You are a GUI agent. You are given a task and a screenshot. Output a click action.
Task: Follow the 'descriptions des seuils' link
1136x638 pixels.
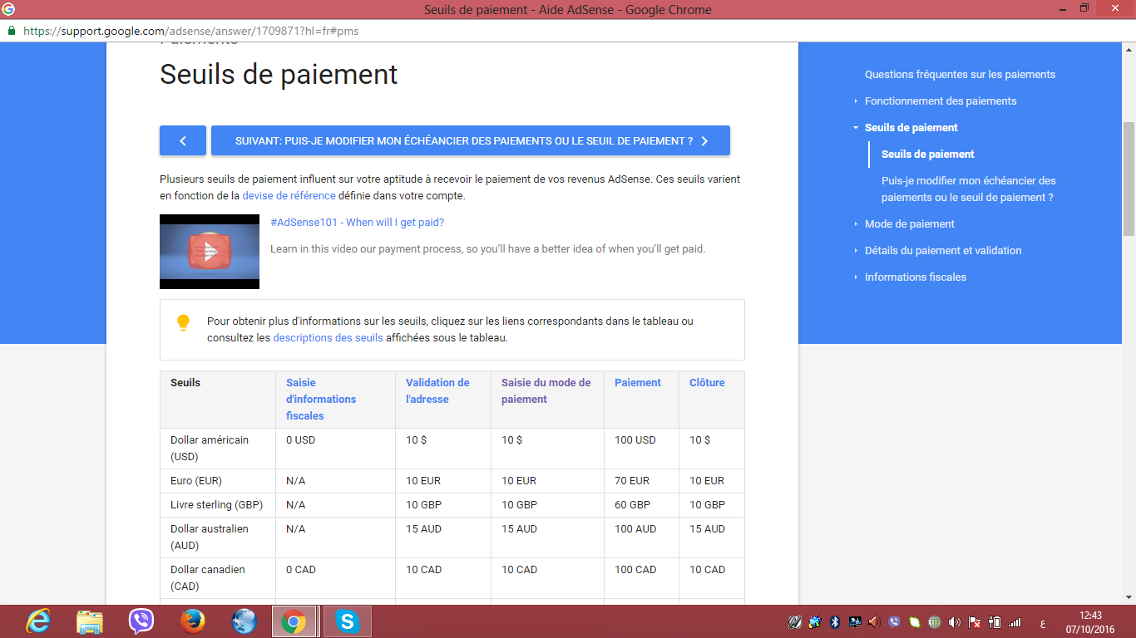point(328,338)
